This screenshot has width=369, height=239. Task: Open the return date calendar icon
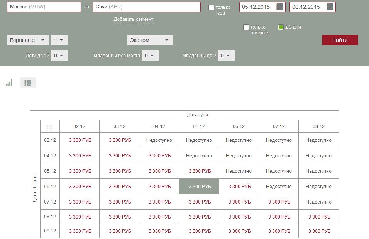tap(330, 7)
